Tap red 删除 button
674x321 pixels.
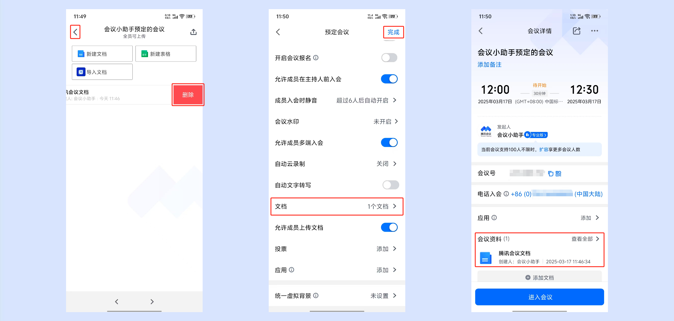[188, 95]
